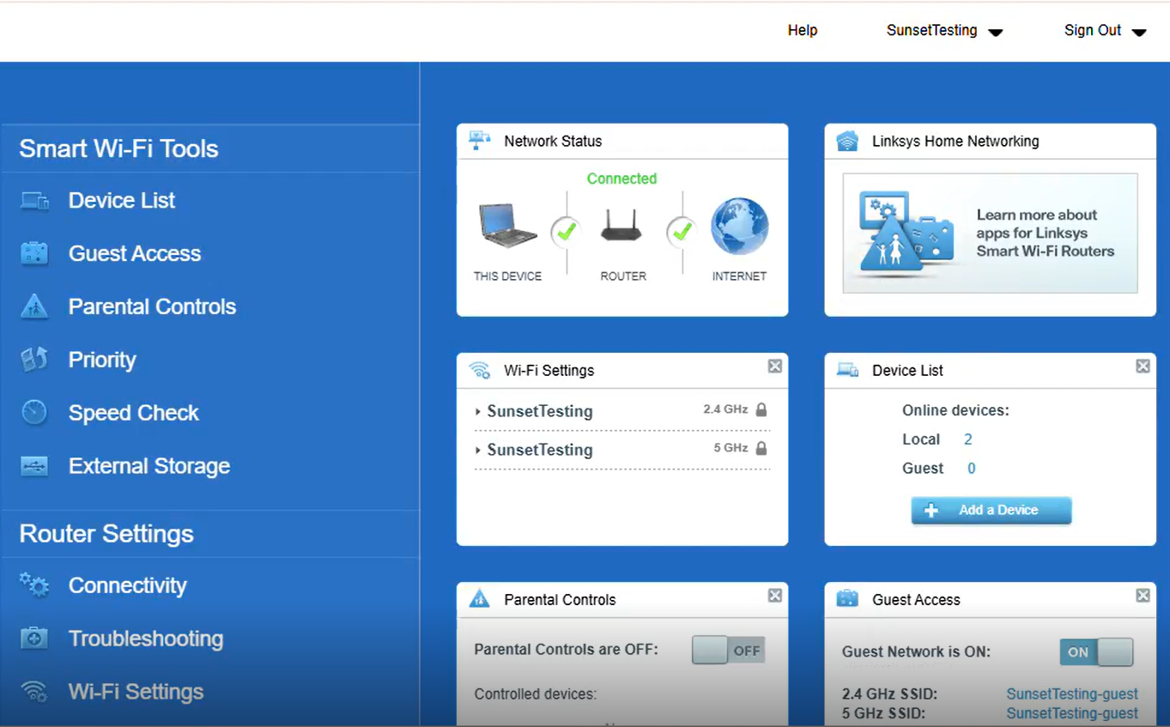This screenshot has height=727, width=1170.
Task: Click the ROUTER icon in Network Status
Action: 622,225
